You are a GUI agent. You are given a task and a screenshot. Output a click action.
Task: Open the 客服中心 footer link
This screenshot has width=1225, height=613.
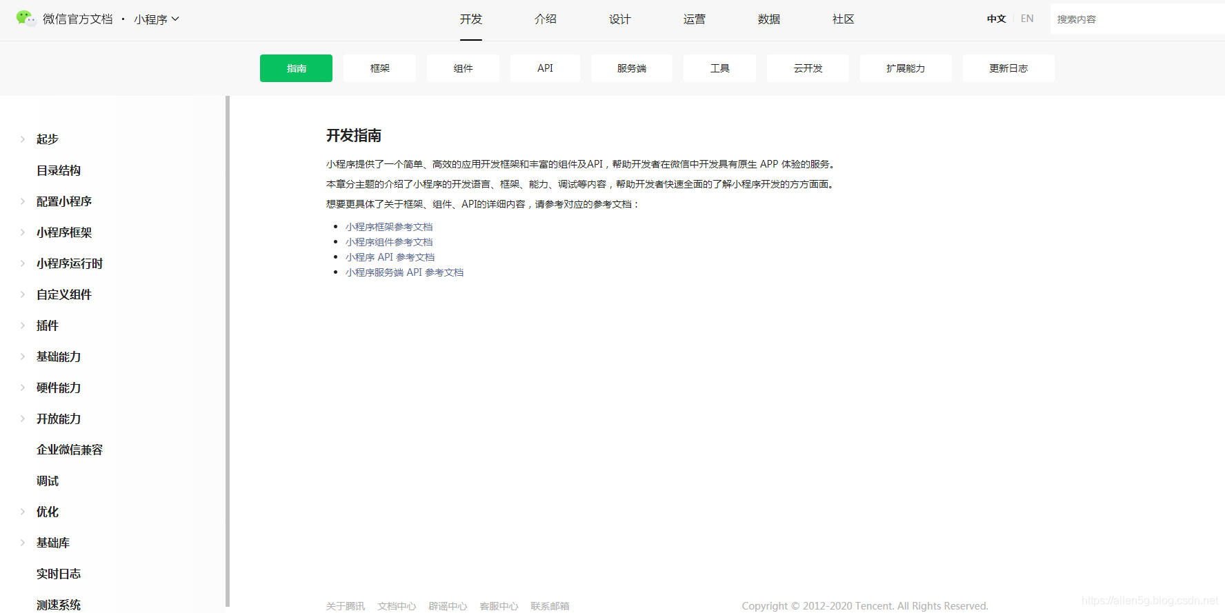click(x=499, y=606)
